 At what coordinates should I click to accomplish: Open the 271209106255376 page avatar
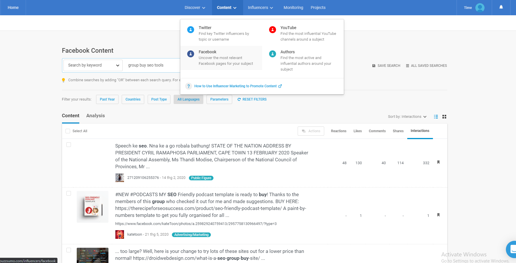pyautogui.click(x=120, y=178)
